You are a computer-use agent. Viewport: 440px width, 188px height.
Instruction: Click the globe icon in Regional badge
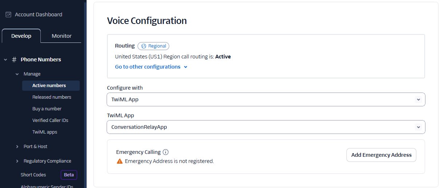(144, 46)
